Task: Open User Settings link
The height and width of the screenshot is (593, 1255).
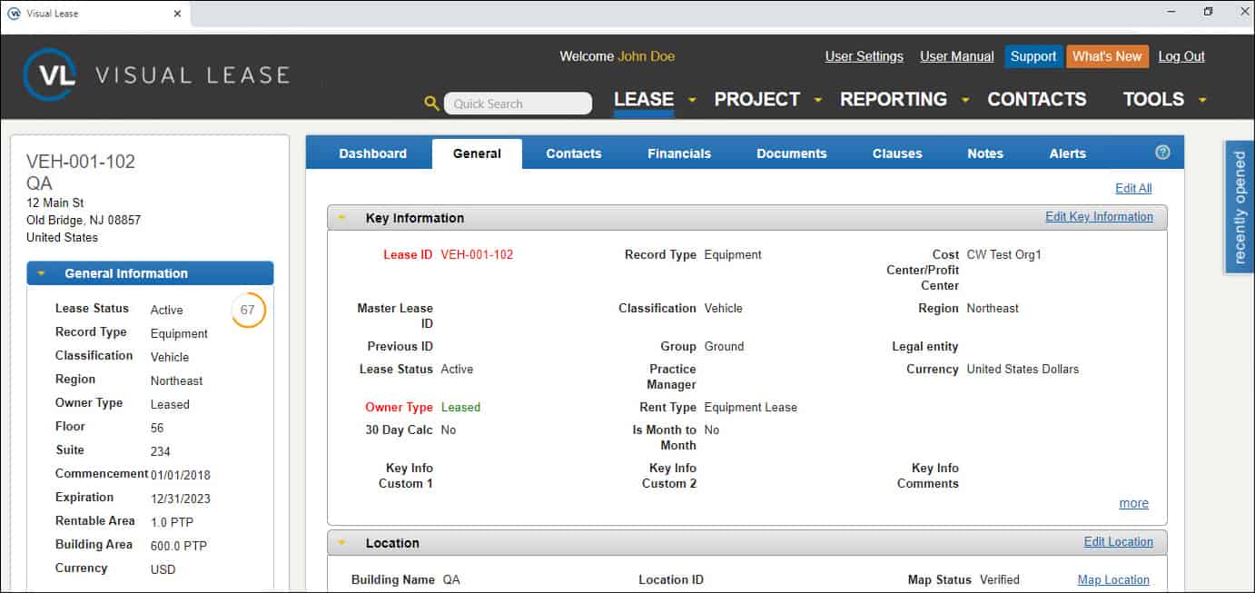Action: 865,56
